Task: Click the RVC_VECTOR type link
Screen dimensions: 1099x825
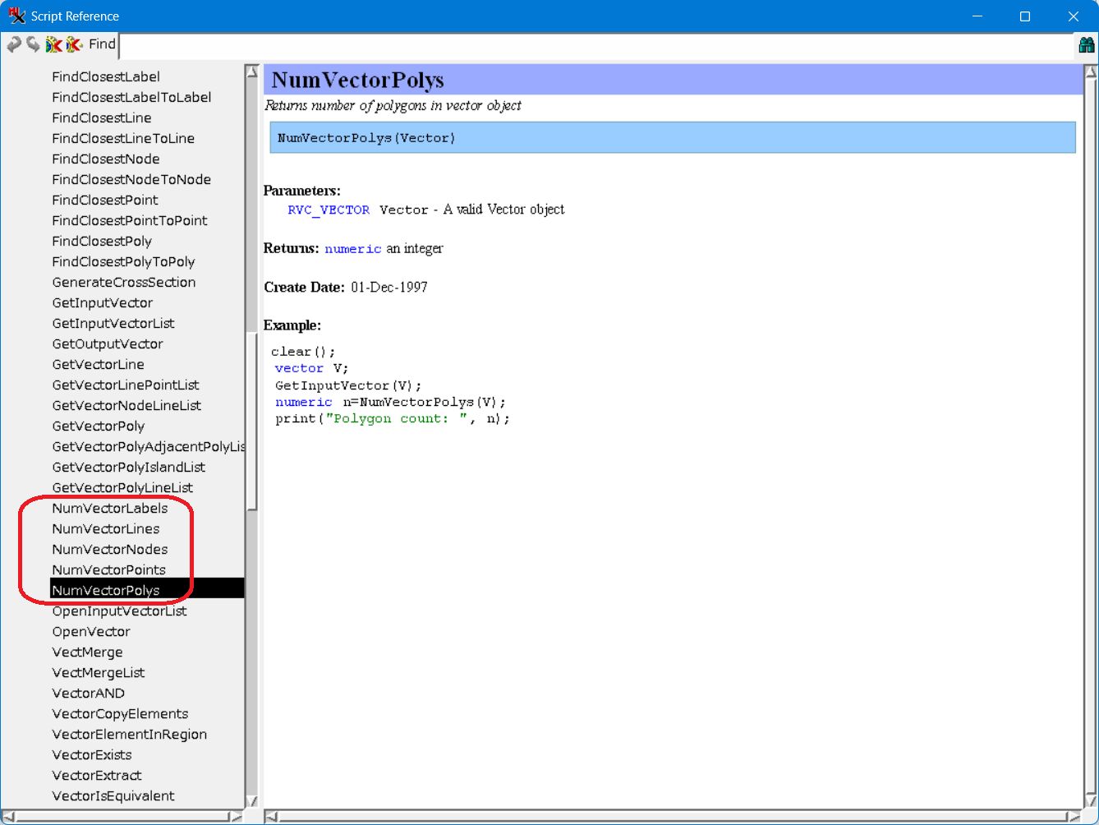Action: pos(329,210)
